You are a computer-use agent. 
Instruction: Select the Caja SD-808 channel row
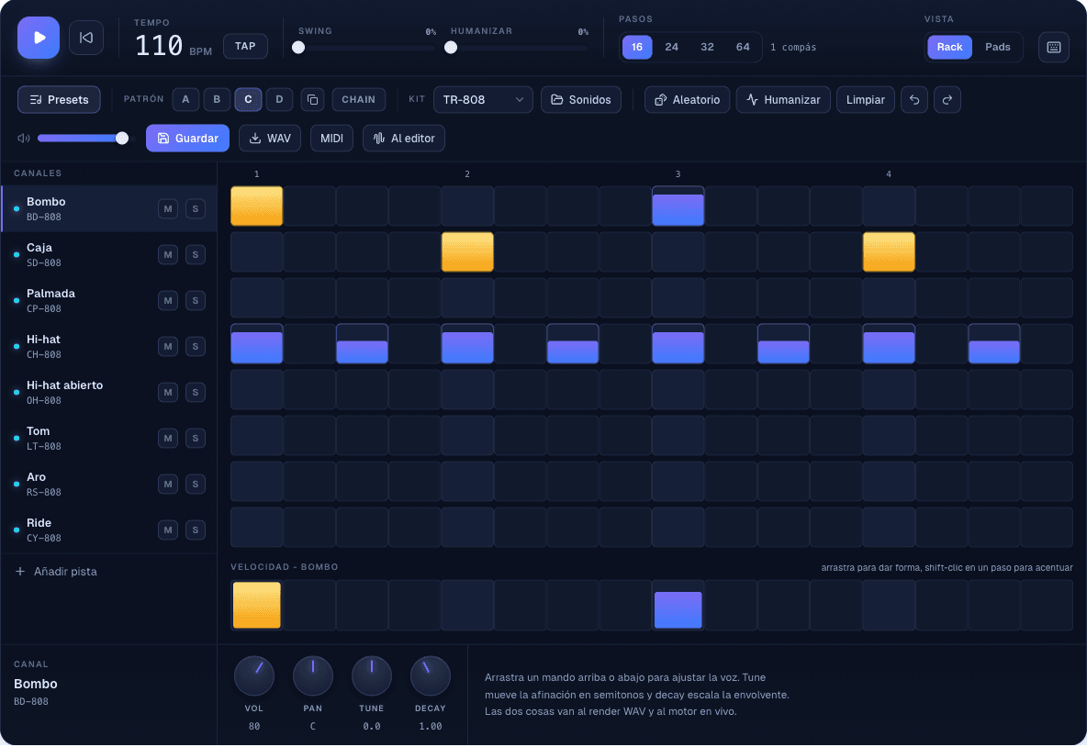point(109,254)
